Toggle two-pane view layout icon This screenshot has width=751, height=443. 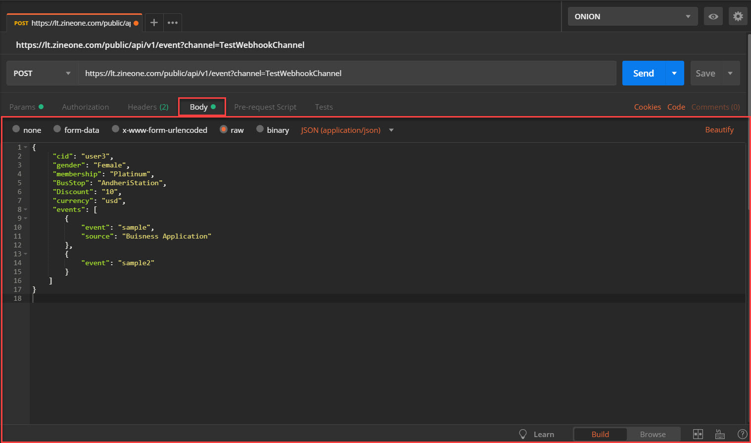[x=698, y=434]
